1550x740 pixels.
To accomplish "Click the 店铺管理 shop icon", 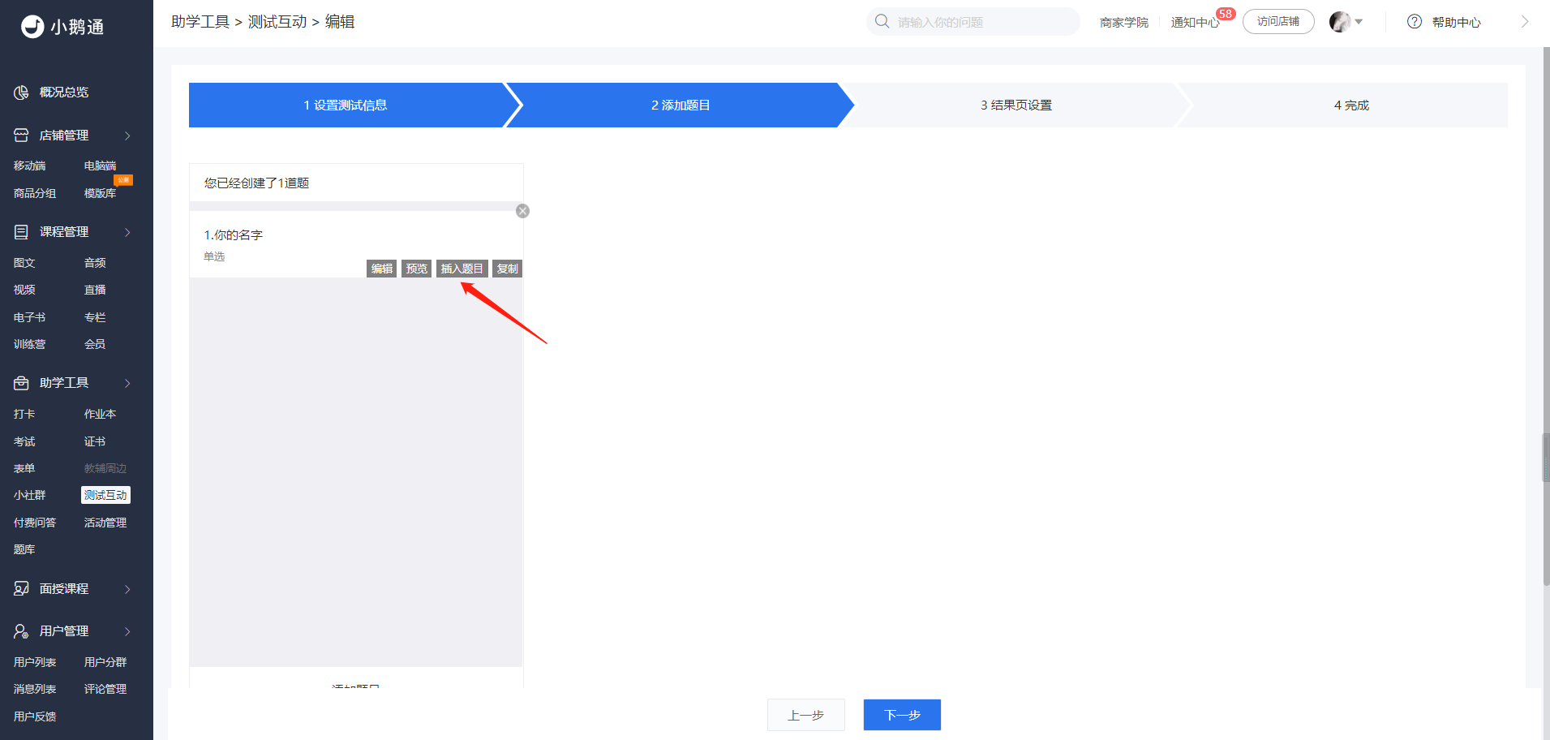I will [21, 136].
